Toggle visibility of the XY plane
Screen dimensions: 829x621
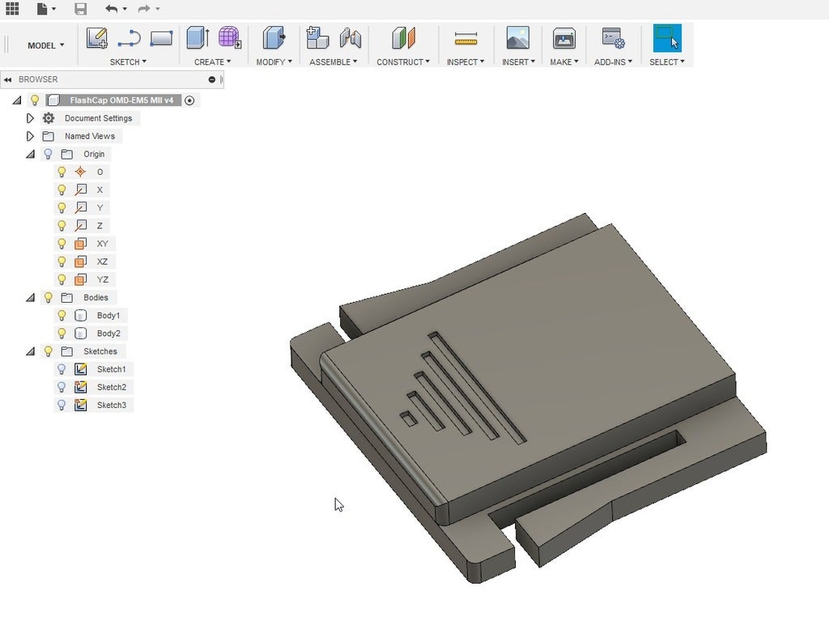[x=62, y=244]
